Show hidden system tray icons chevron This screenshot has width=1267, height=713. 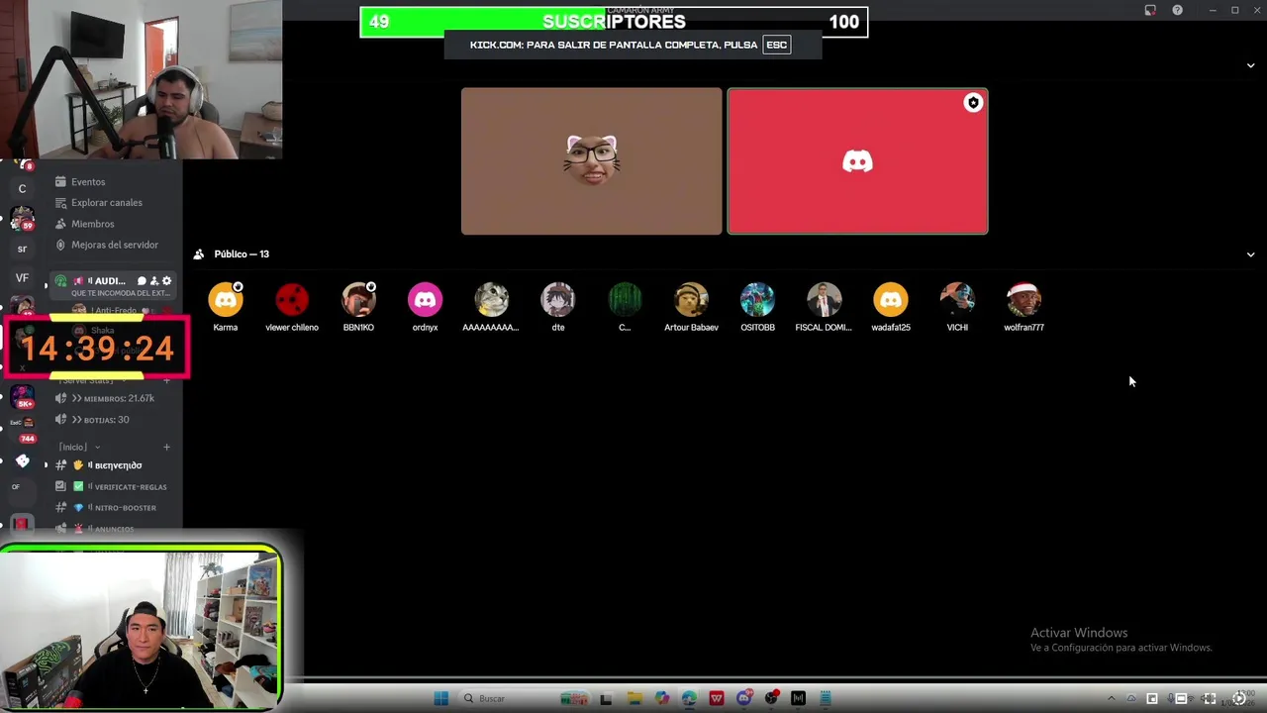click(x=1111, y=699)
